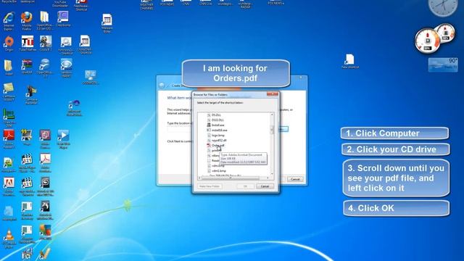Open the Crysis 2 desktop shortcut
Image resolution: width=464 pixels, height=261 pixels.
click(46, 43)
